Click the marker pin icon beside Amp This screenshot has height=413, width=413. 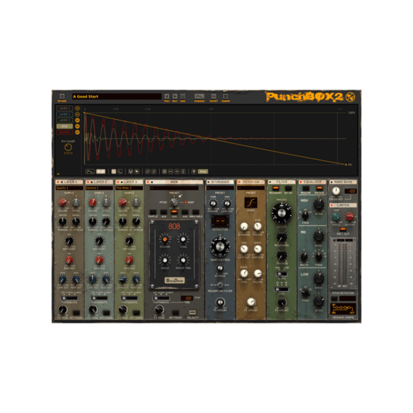pos(193,171)
